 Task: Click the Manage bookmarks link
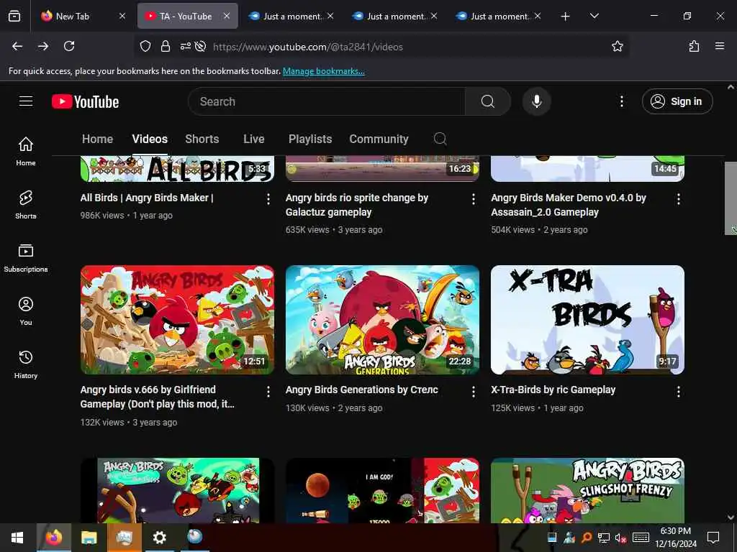point(323,71)
